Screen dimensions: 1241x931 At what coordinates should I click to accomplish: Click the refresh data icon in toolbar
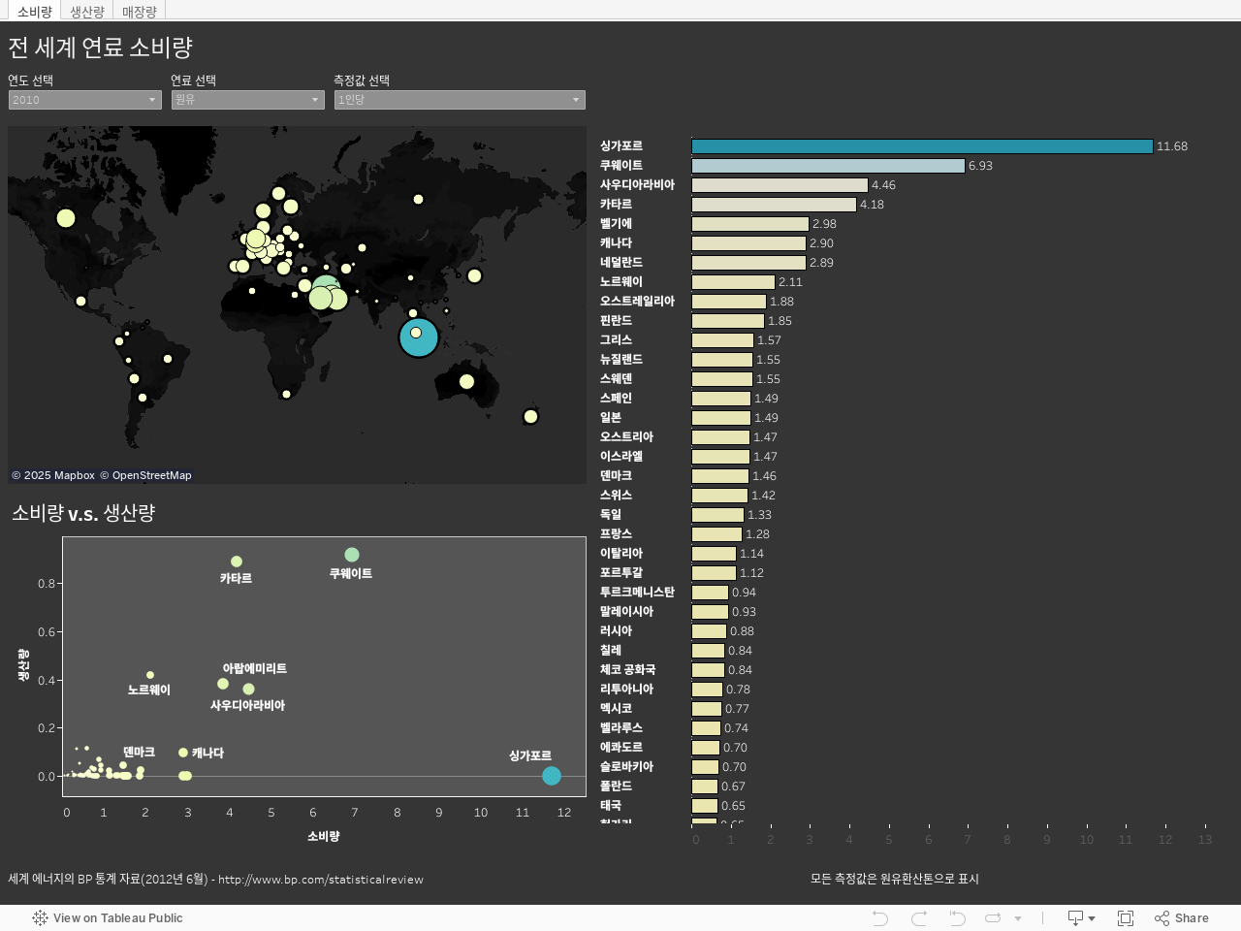tap(993, 917)
